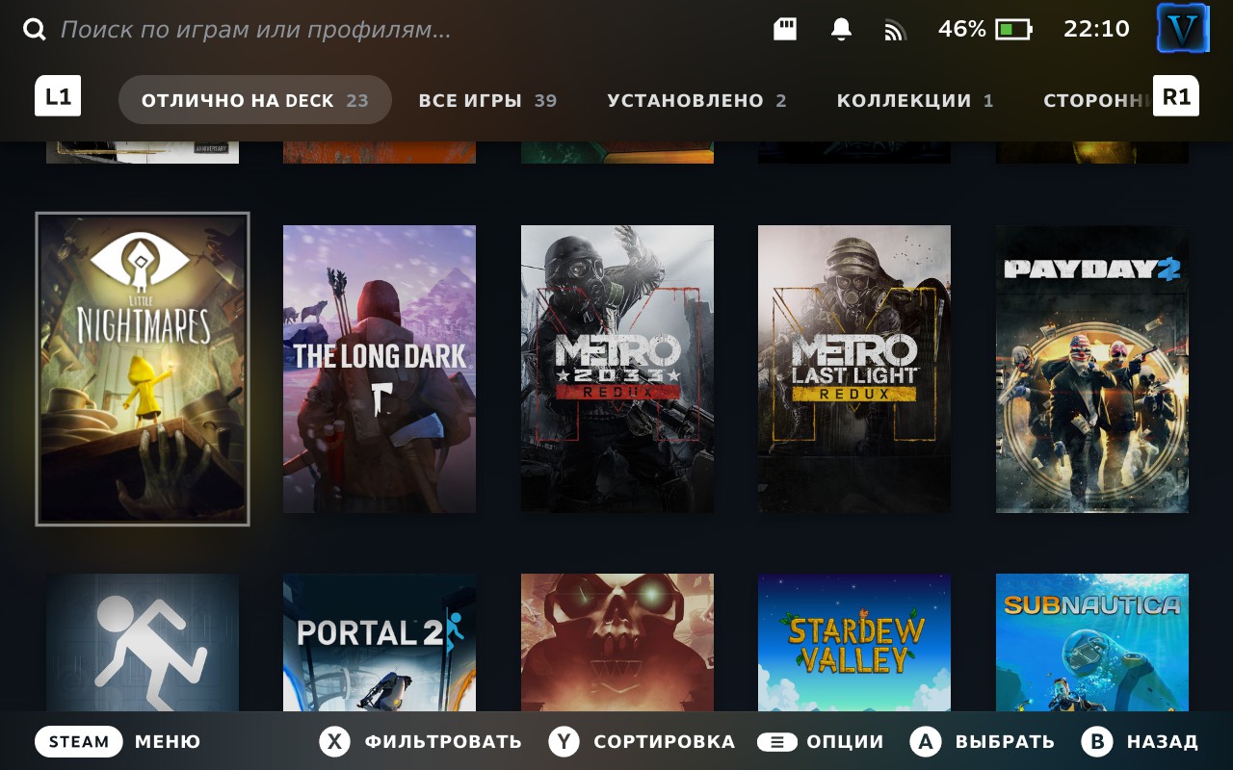Open Stardew Valley from the library
Screen dimensions: 1233x770
coord(853,645)
